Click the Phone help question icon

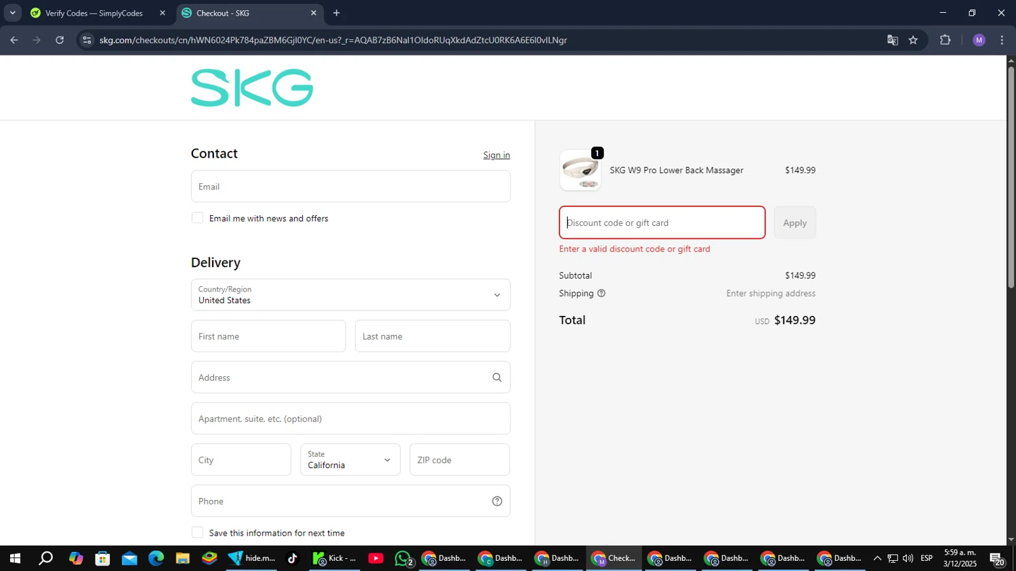[x=496, y=501]
